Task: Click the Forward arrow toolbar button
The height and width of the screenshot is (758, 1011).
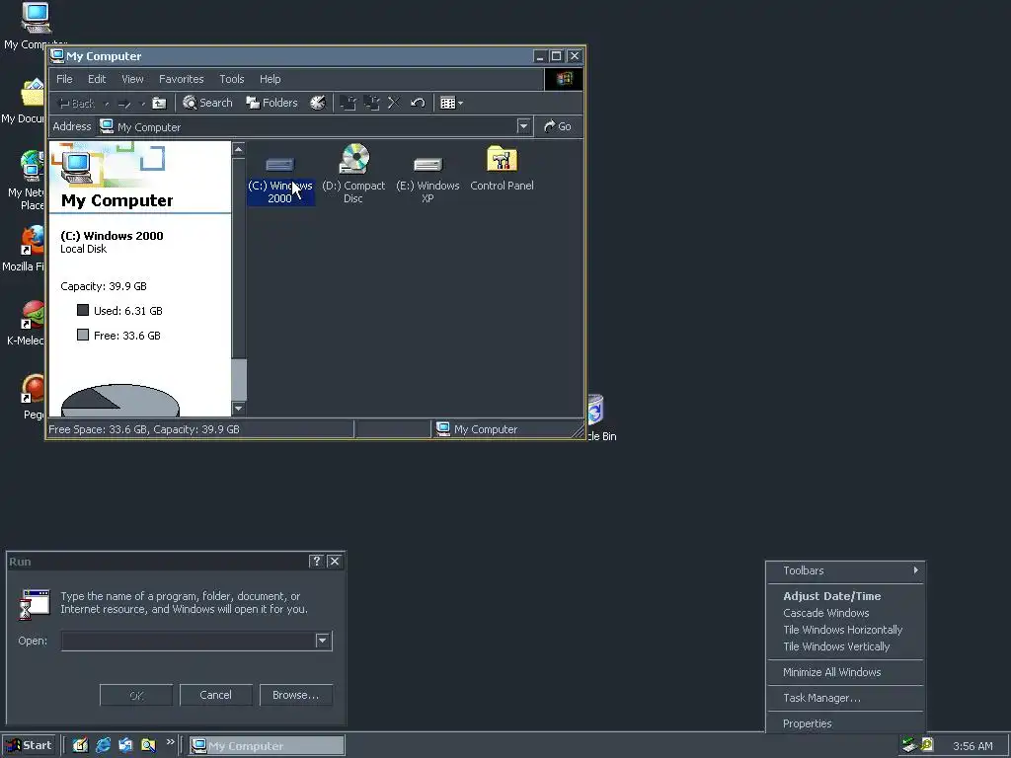Action: (x=125, y=104)
